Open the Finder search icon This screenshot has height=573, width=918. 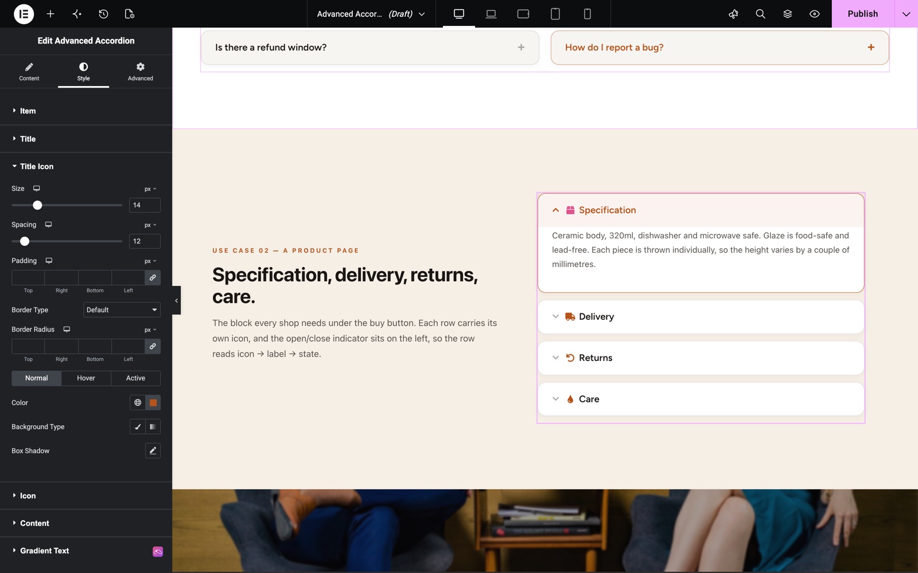(x=760, y=14)
